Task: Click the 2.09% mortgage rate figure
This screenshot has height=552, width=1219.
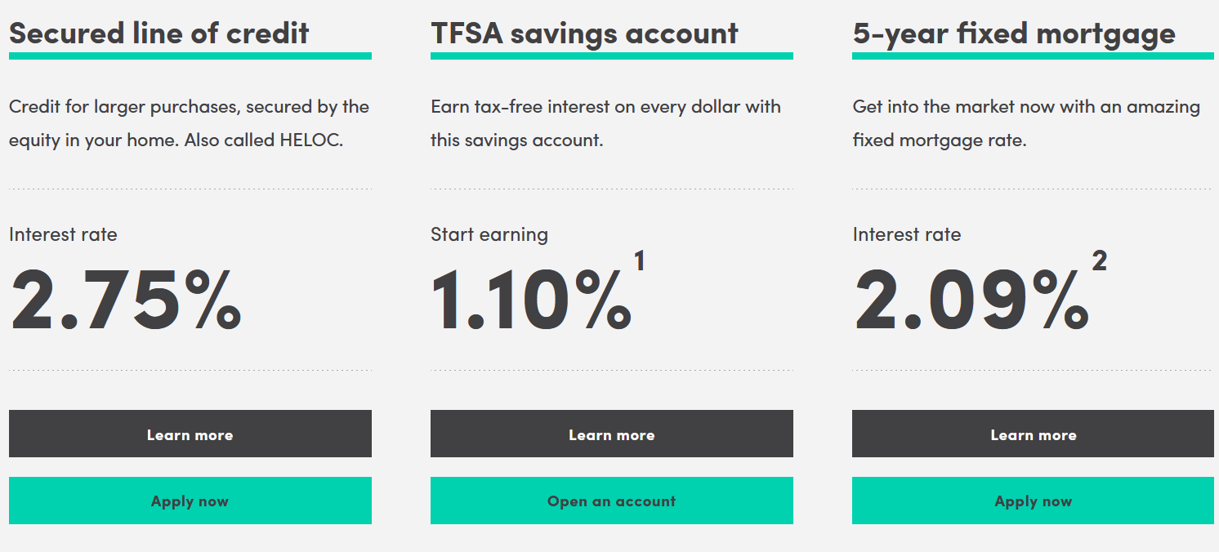Action: click(x=971, y=297)
